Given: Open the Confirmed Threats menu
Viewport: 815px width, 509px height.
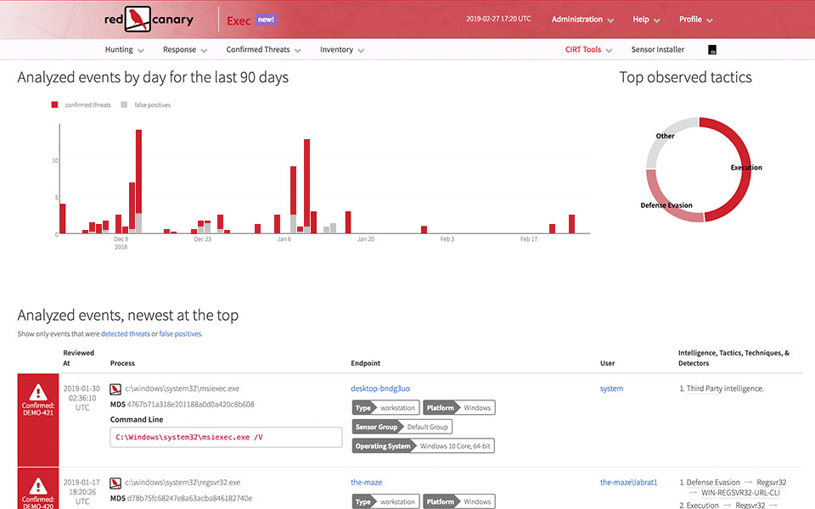Looking at the screenshot, I should 263,50.
